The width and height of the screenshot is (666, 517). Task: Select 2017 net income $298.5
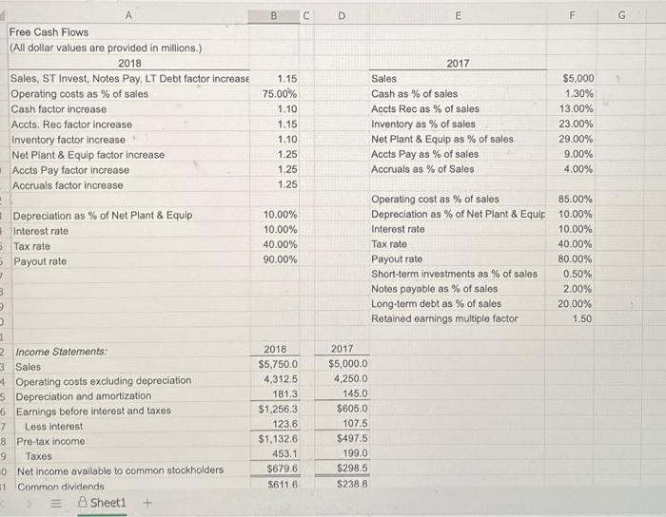[x=352, y=469]
